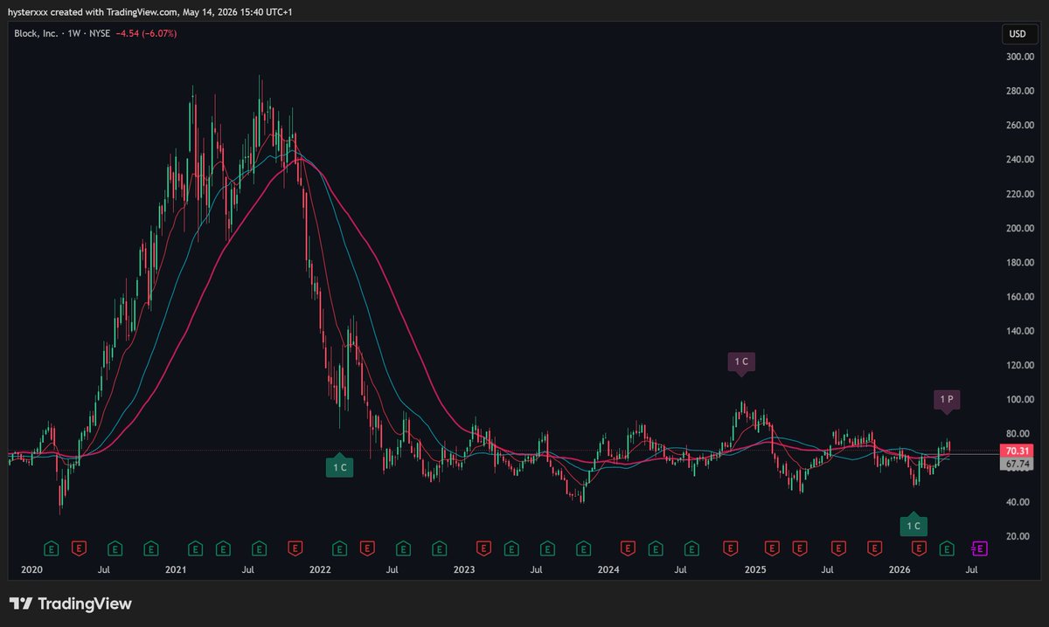Click the 120.00 price axis label
This screenshot has height=627, width=1049.
pyautogui.click(x=1019, y=365)
